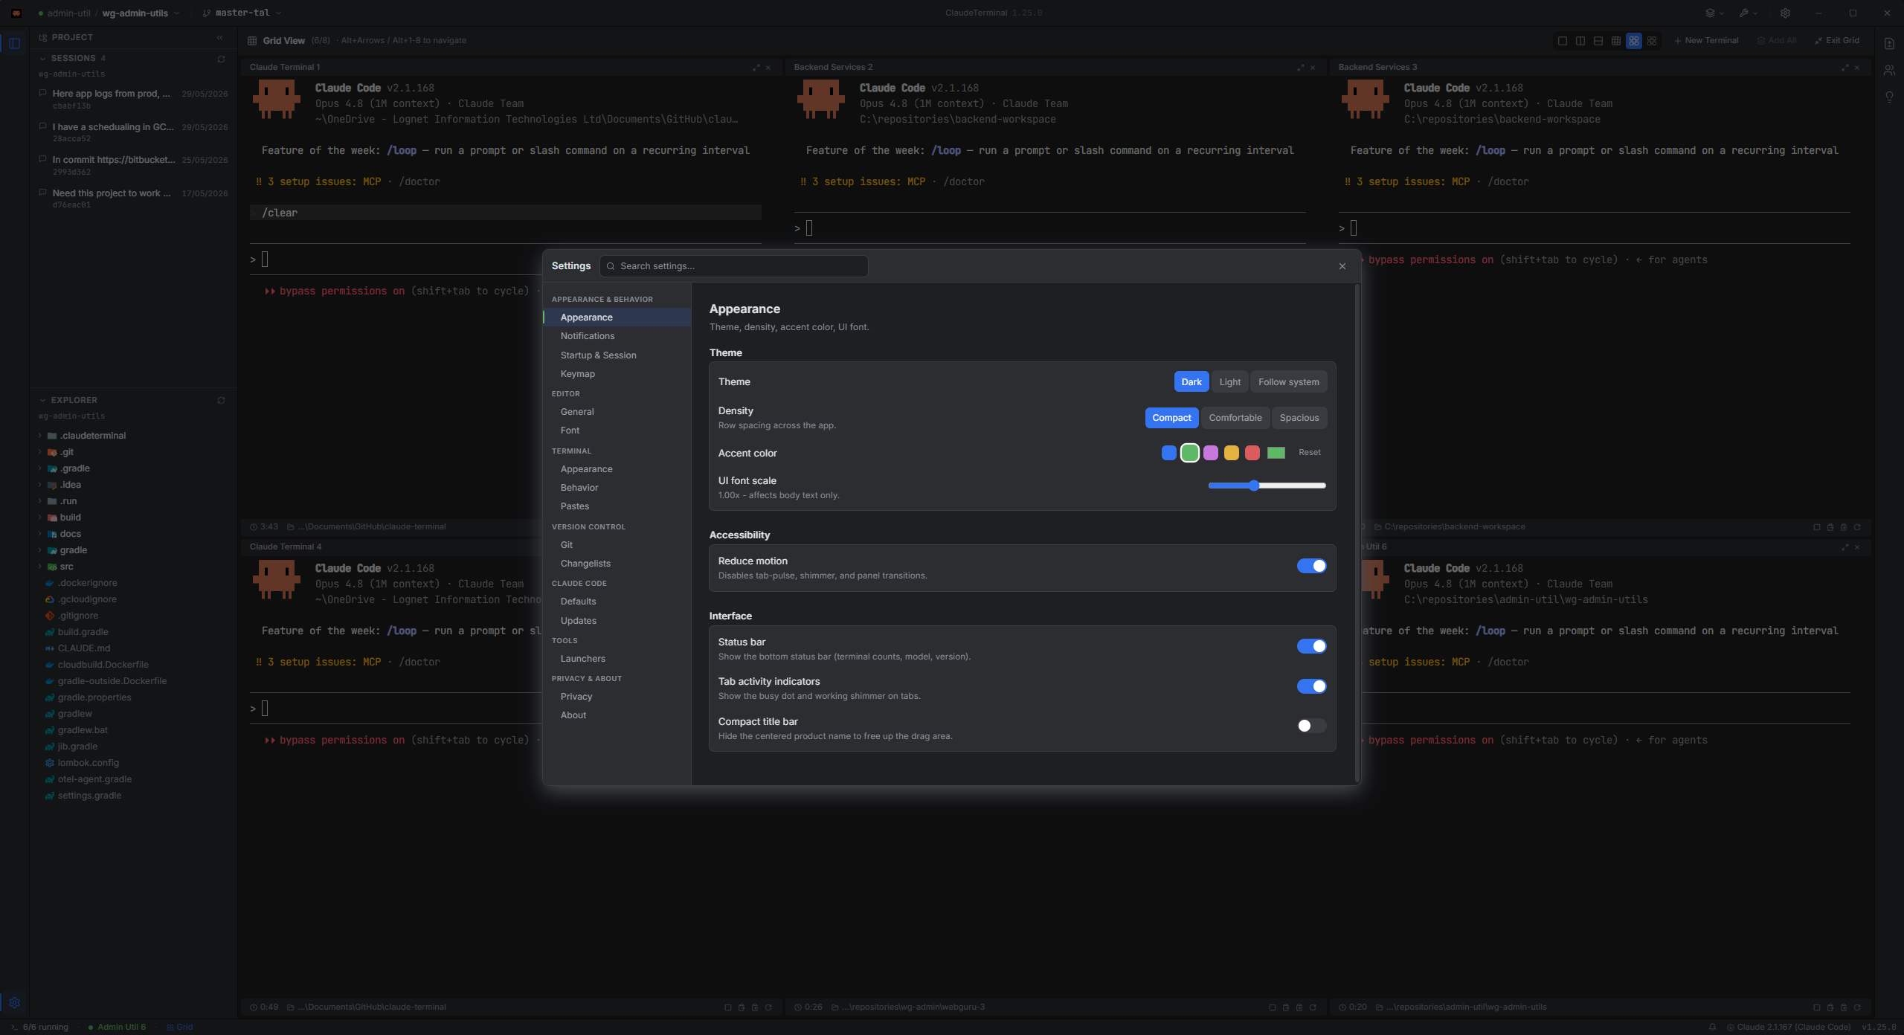Collapse the Project panel with chevron icon
This screenshot has height=1035, width=1904.
220,37
